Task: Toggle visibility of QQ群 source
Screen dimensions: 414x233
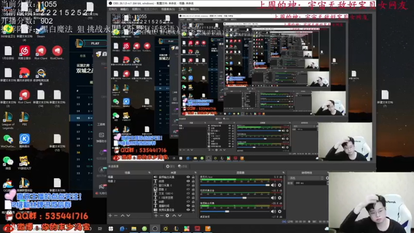Action: click(x=188, y=201)
